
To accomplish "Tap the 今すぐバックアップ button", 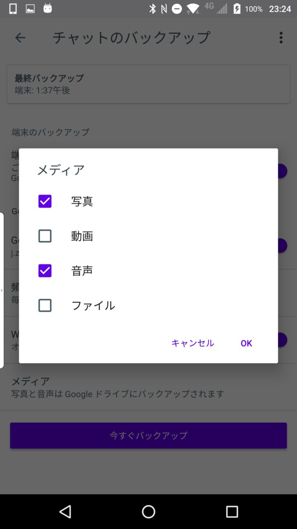I will click(x=148, y=435).
